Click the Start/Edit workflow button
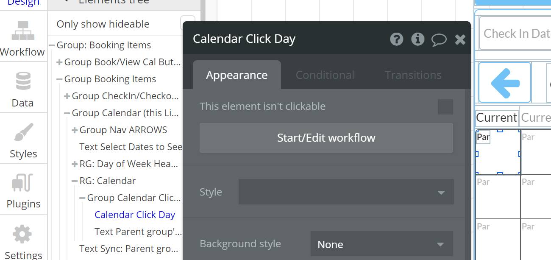Screen dimensions: 551x260 coord(326,138)
